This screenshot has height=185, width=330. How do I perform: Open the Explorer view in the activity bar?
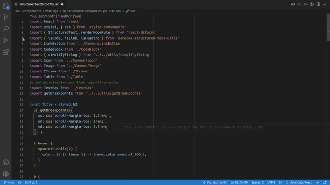coord(6,6)
